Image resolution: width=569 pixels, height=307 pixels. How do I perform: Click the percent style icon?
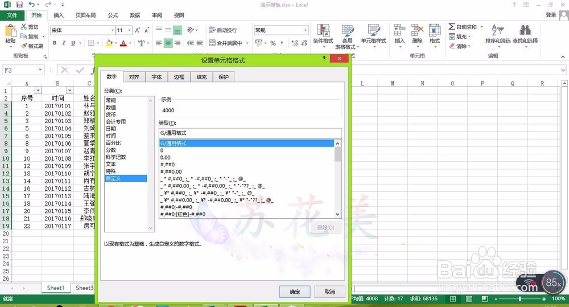273,43
